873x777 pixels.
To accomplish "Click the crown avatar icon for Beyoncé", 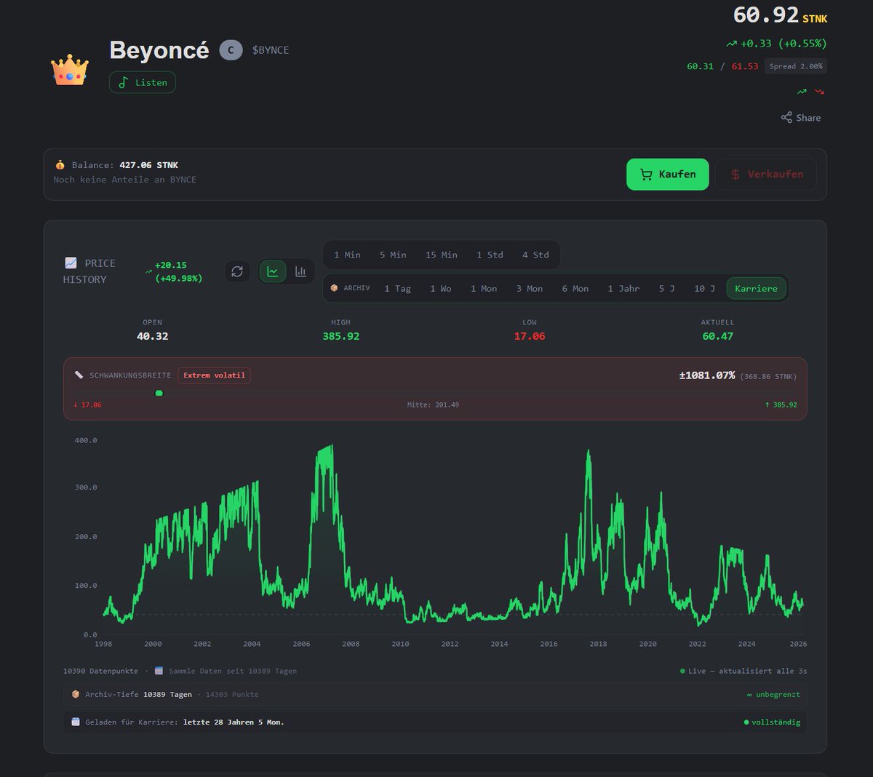I will 70,70.
